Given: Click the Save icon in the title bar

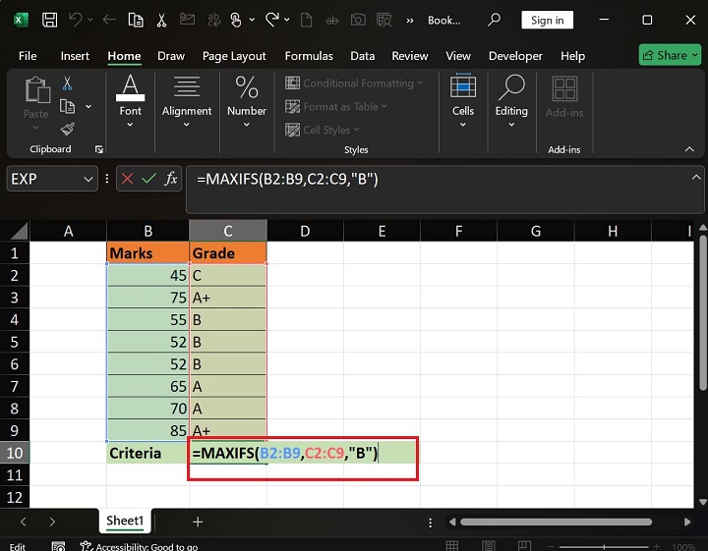Looking at the screenshot, I should click(x=48, y=20).
